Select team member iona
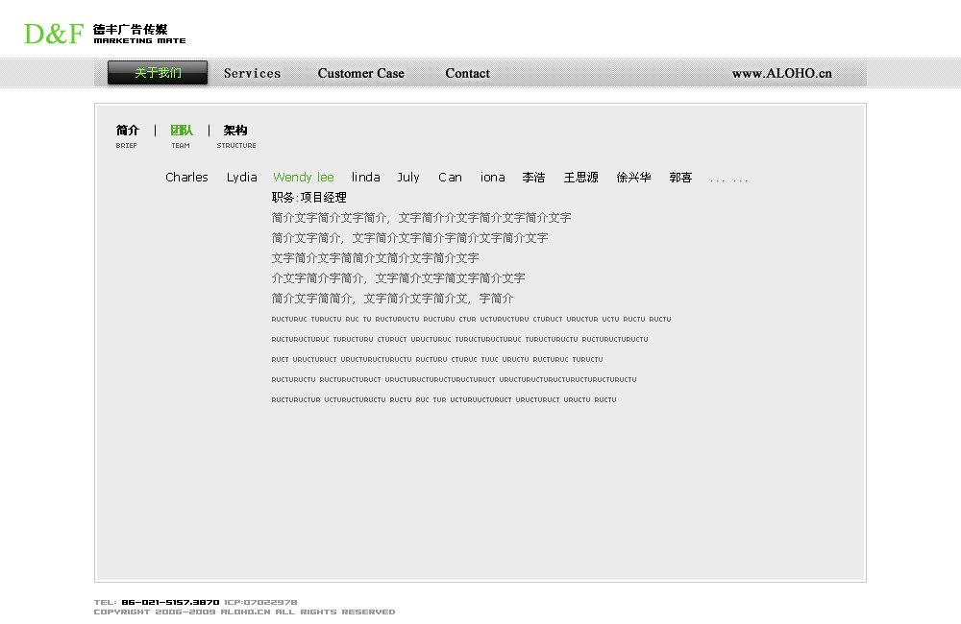The image size is (961, 624). click(493, 177)
